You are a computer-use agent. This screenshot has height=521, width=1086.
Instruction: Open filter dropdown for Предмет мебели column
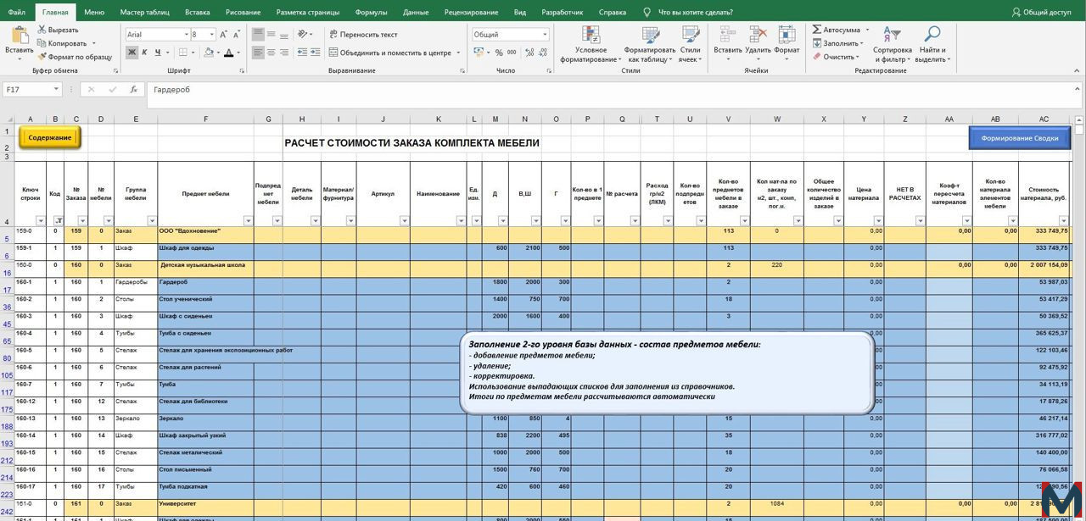(x=248, y=221)
